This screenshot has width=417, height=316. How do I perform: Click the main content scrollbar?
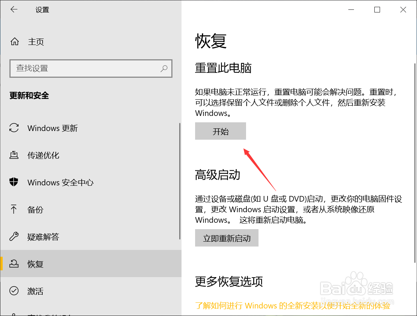click(415, 163)
